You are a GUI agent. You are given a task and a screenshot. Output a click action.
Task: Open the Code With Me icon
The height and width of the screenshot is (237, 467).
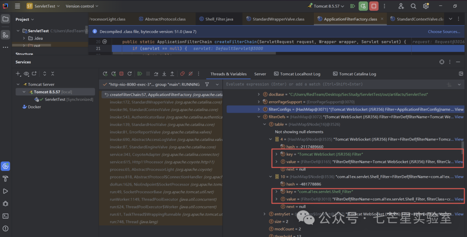[401, 6]
